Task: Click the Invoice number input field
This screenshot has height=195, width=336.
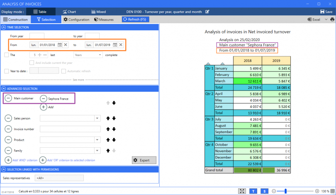Action: (x=70, y=129)
